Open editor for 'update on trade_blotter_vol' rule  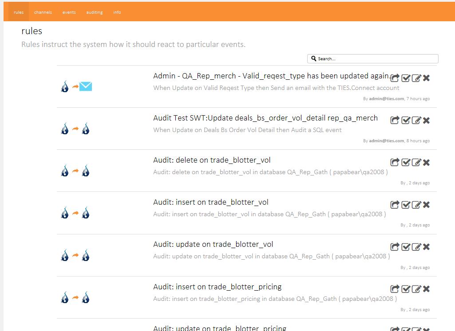(416, 247)
